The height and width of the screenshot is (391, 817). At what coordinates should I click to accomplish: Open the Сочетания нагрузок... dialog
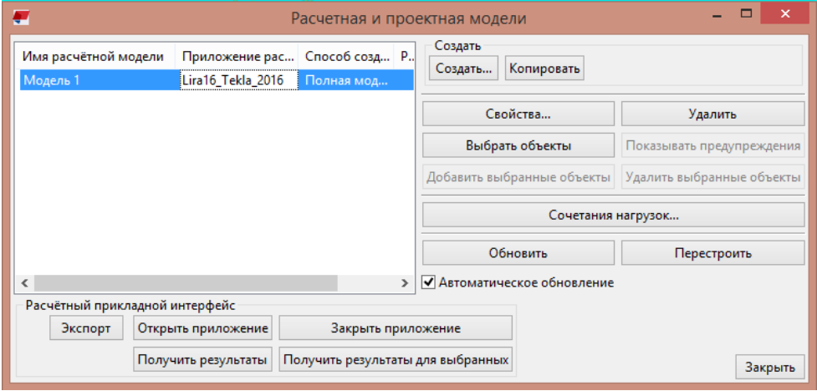pos(613,215)
